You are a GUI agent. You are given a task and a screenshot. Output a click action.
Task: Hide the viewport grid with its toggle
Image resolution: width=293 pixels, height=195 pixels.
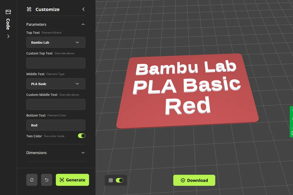[120, 180]
